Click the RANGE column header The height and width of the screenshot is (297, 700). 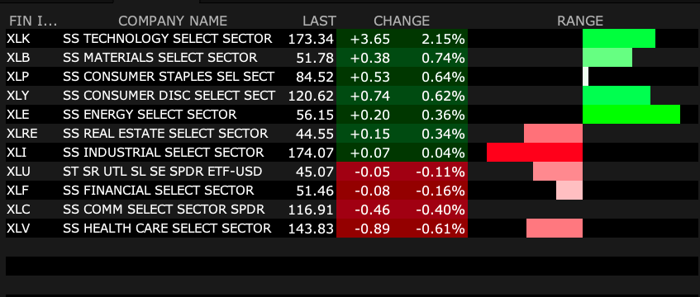click(x=580, y=21)
